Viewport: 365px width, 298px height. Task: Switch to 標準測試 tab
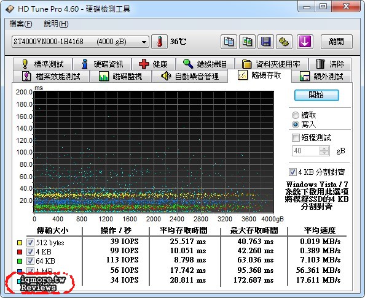[x=42, y=64]
